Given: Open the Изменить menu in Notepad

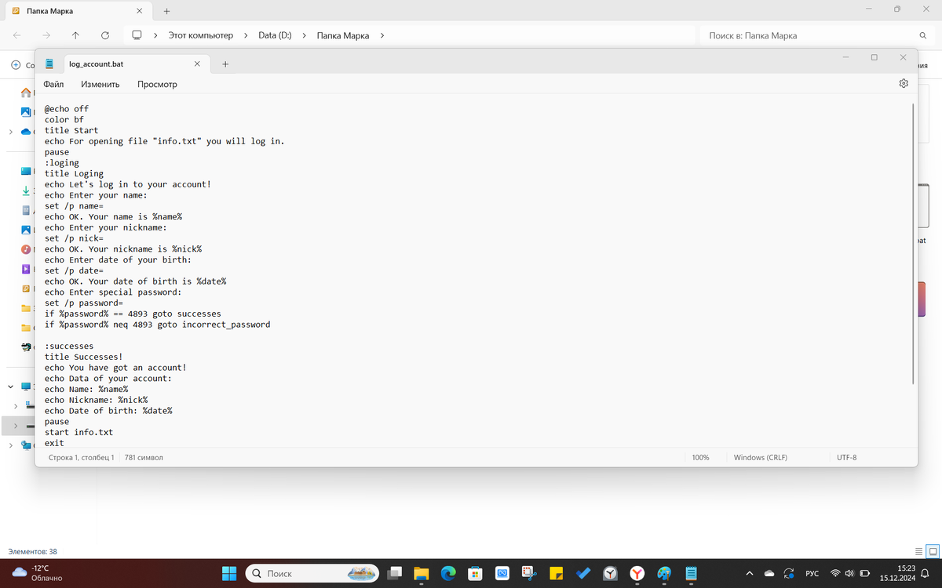Looking at the screenshot, I should pos(100,84).
